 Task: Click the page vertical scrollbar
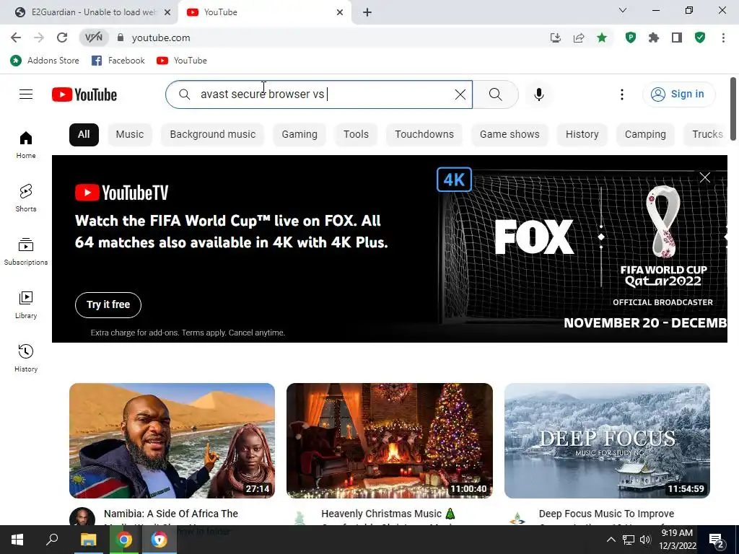coord(733,108)
